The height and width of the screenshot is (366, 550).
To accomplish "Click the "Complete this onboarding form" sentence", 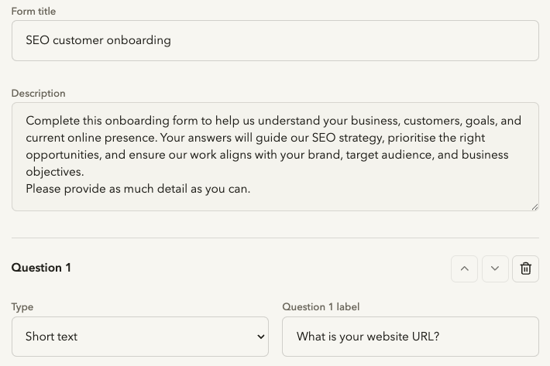I will (x=273, y=146).
